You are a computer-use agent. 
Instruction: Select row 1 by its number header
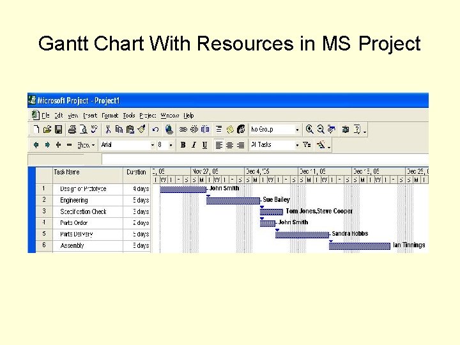[44, 188]
